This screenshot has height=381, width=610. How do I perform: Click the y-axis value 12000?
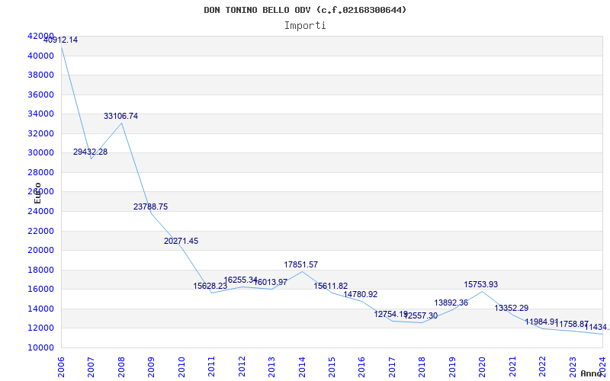(40, 328)
